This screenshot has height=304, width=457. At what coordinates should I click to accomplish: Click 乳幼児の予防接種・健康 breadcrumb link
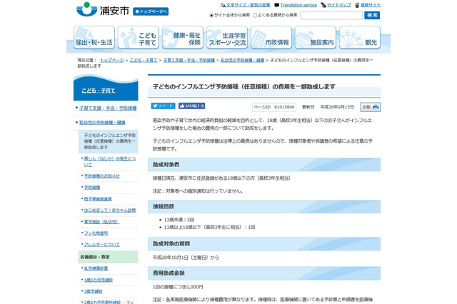[242, 60]
